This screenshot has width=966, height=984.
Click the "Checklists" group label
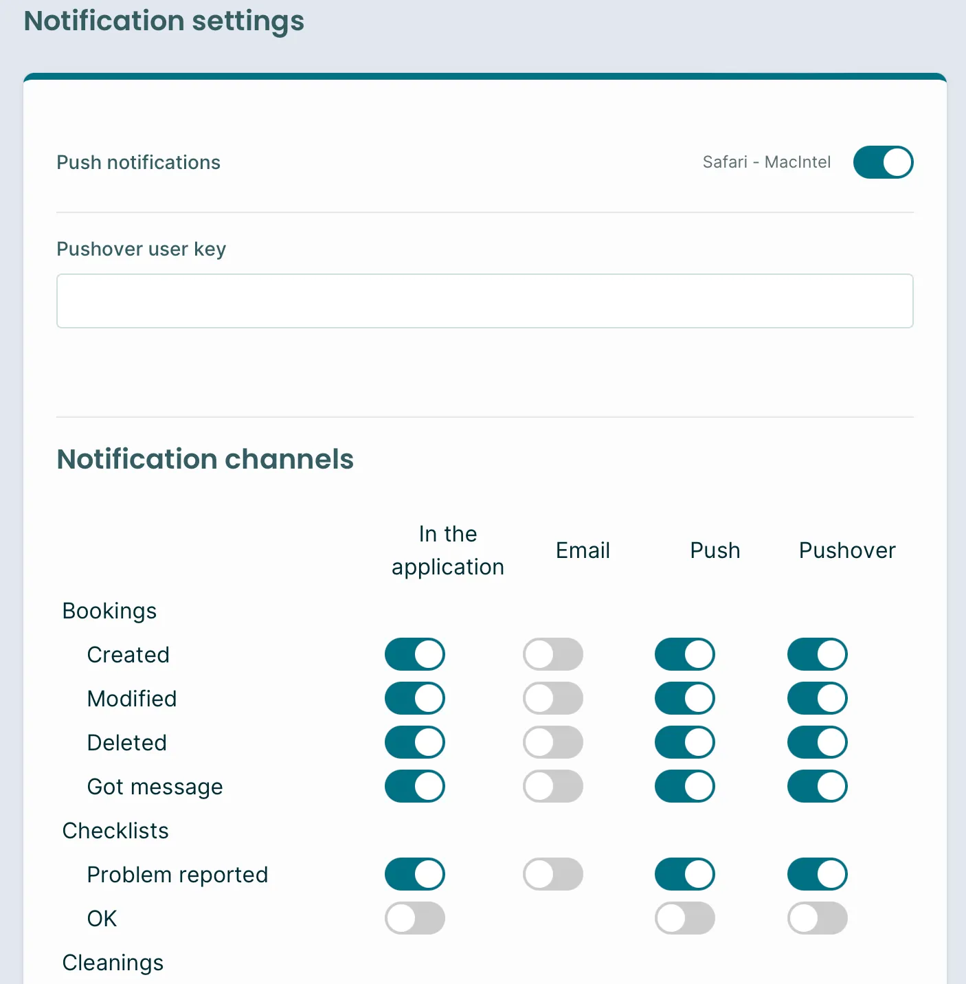[115, 831]
